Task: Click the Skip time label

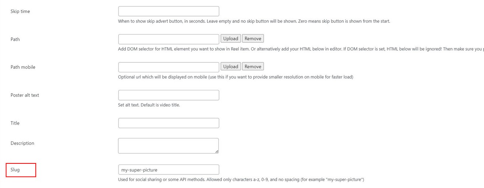Action: point(20,11)
